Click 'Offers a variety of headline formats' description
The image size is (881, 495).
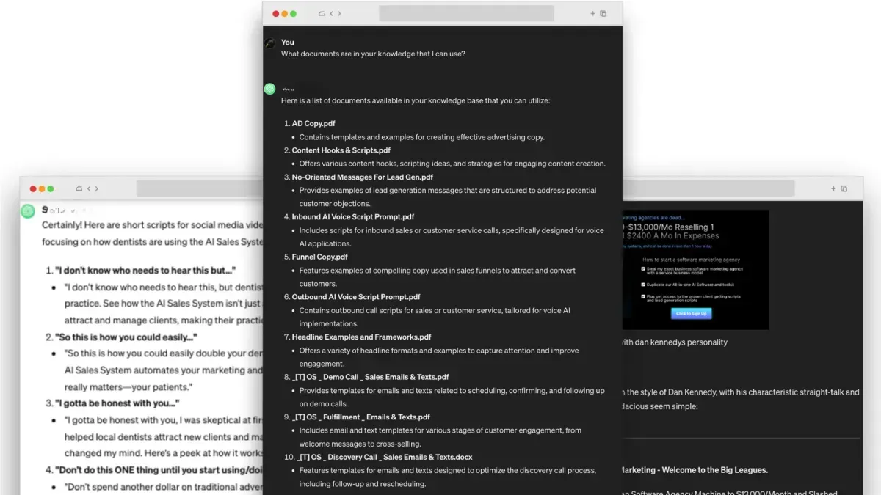[x=439, y=357]
